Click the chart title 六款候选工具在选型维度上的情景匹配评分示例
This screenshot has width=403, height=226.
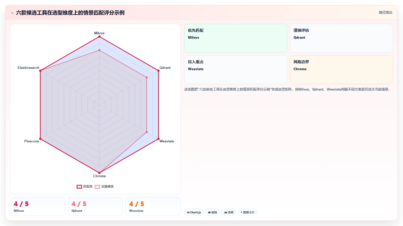(70, 13)
